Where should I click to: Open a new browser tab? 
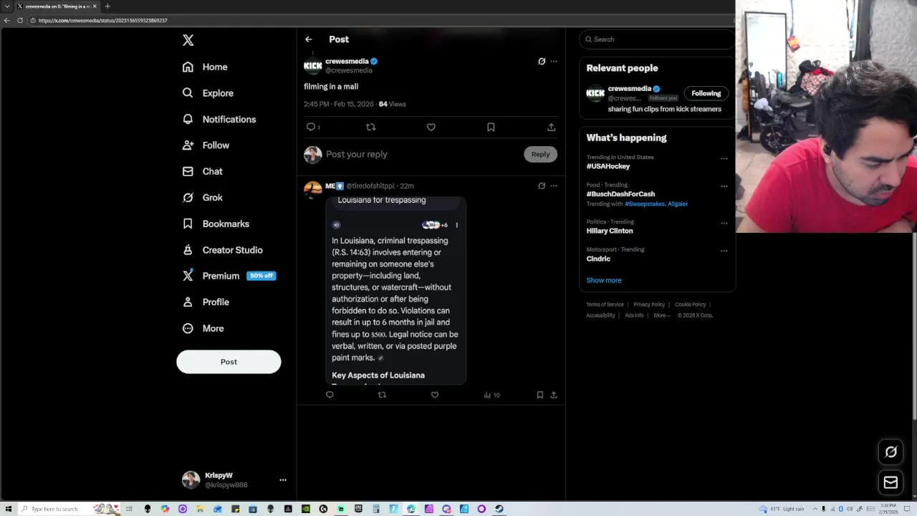107,6
